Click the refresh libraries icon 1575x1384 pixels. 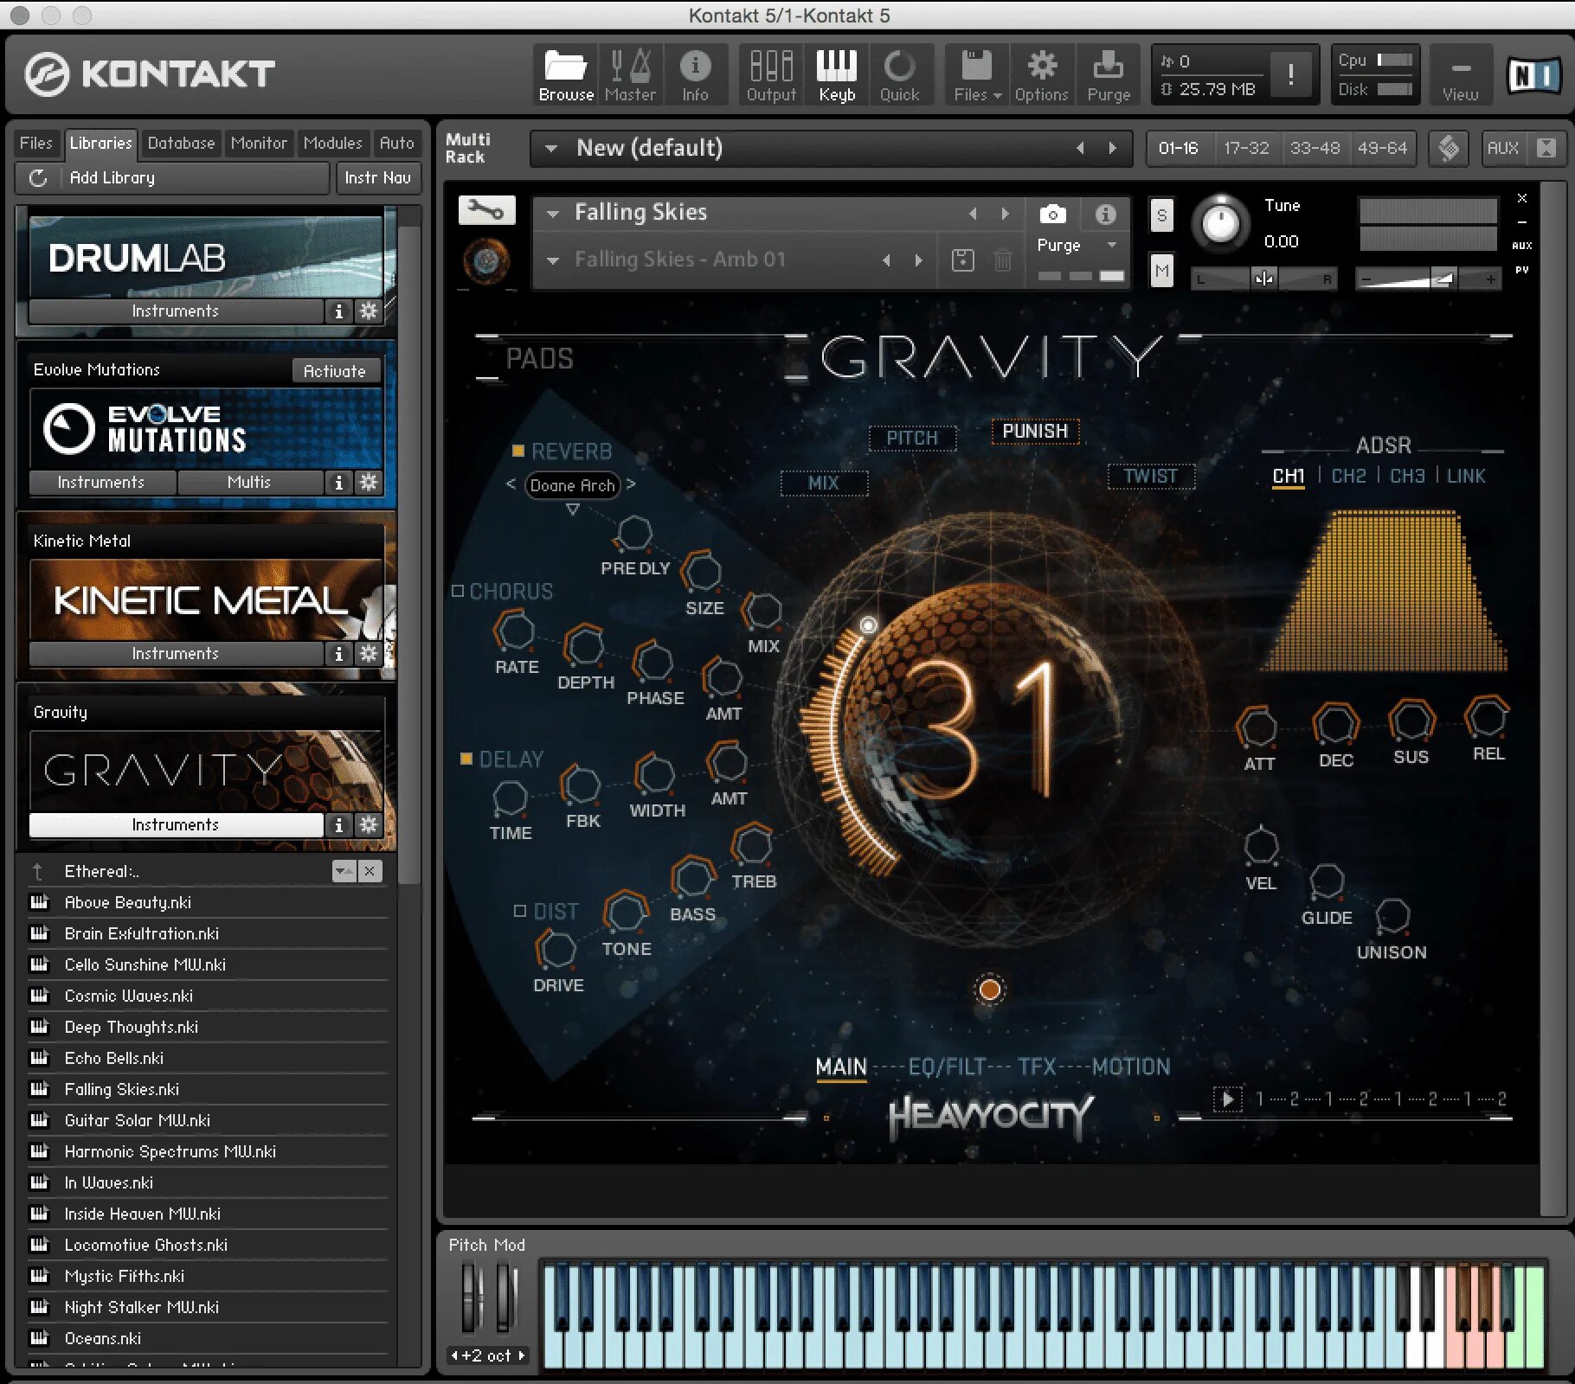[38, 178]
